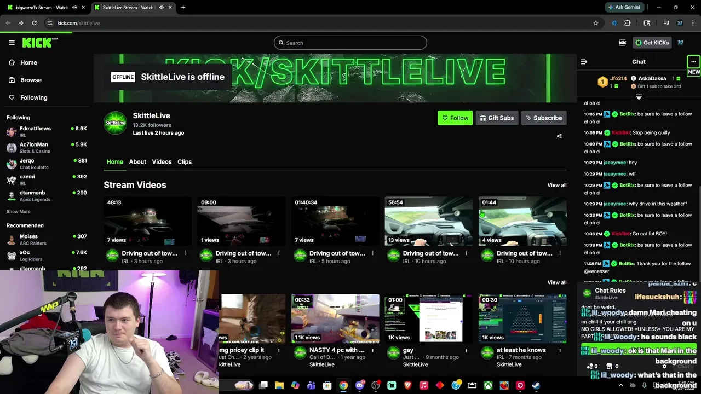Image resolution: width=701 pixels, height=394 pixels.
Task: Play the 'at least he knows' clip
Action: 522,318
